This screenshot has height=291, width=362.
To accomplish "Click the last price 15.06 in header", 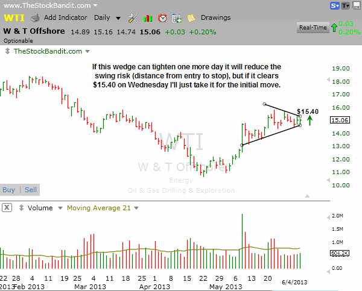I will 150,32.
